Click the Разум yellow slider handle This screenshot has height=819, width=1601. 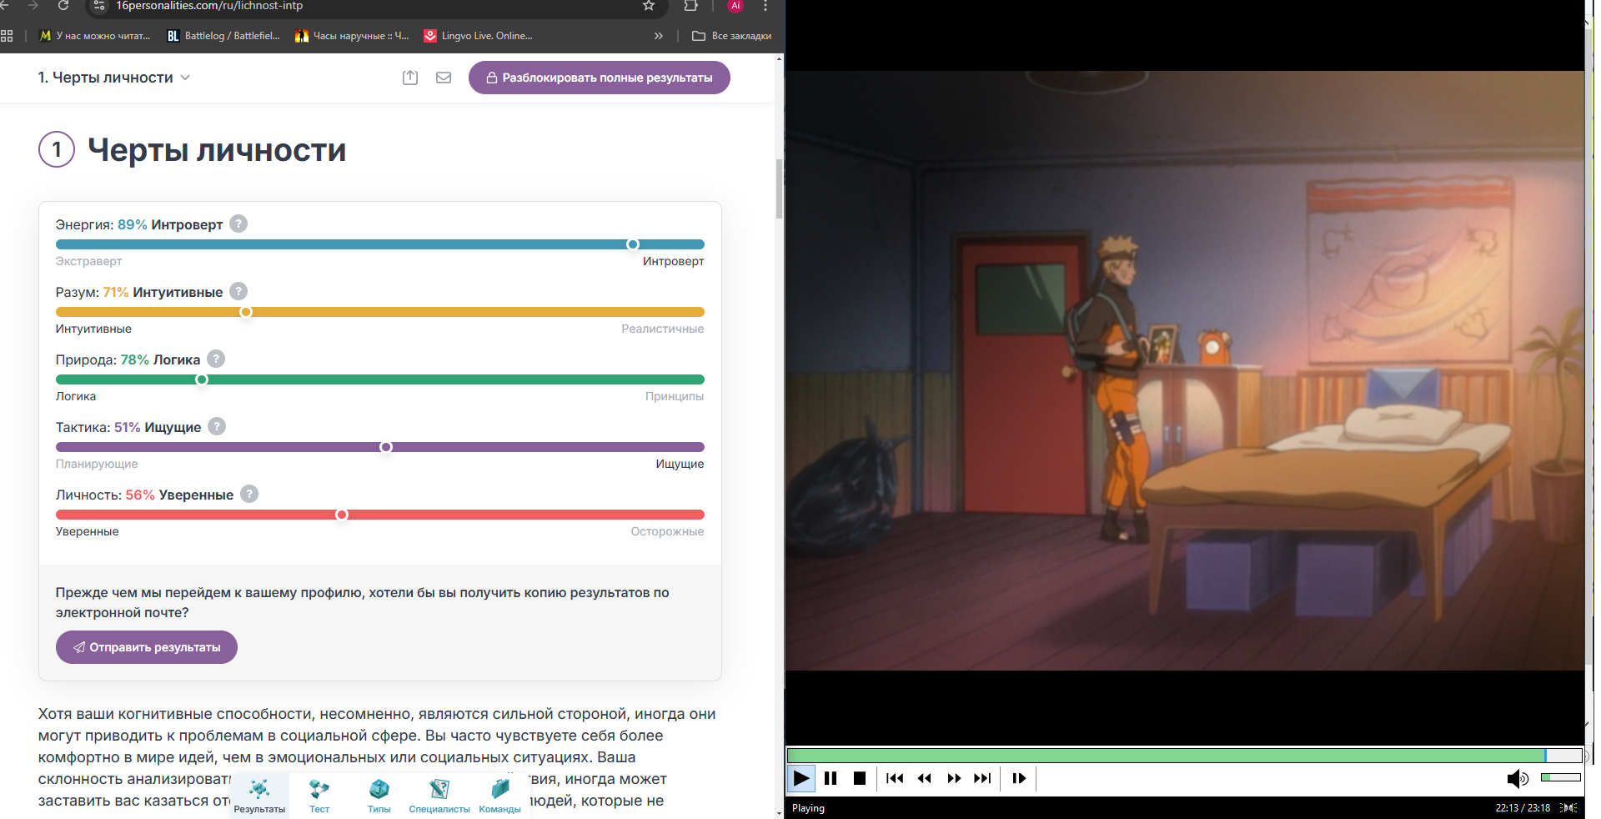[246, 312]
